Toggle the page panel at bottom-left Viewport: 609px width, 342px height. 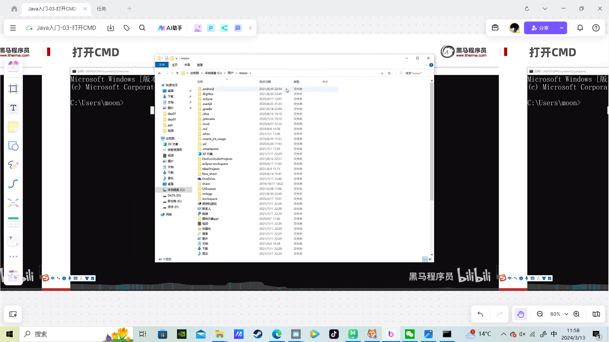[13, 314]
